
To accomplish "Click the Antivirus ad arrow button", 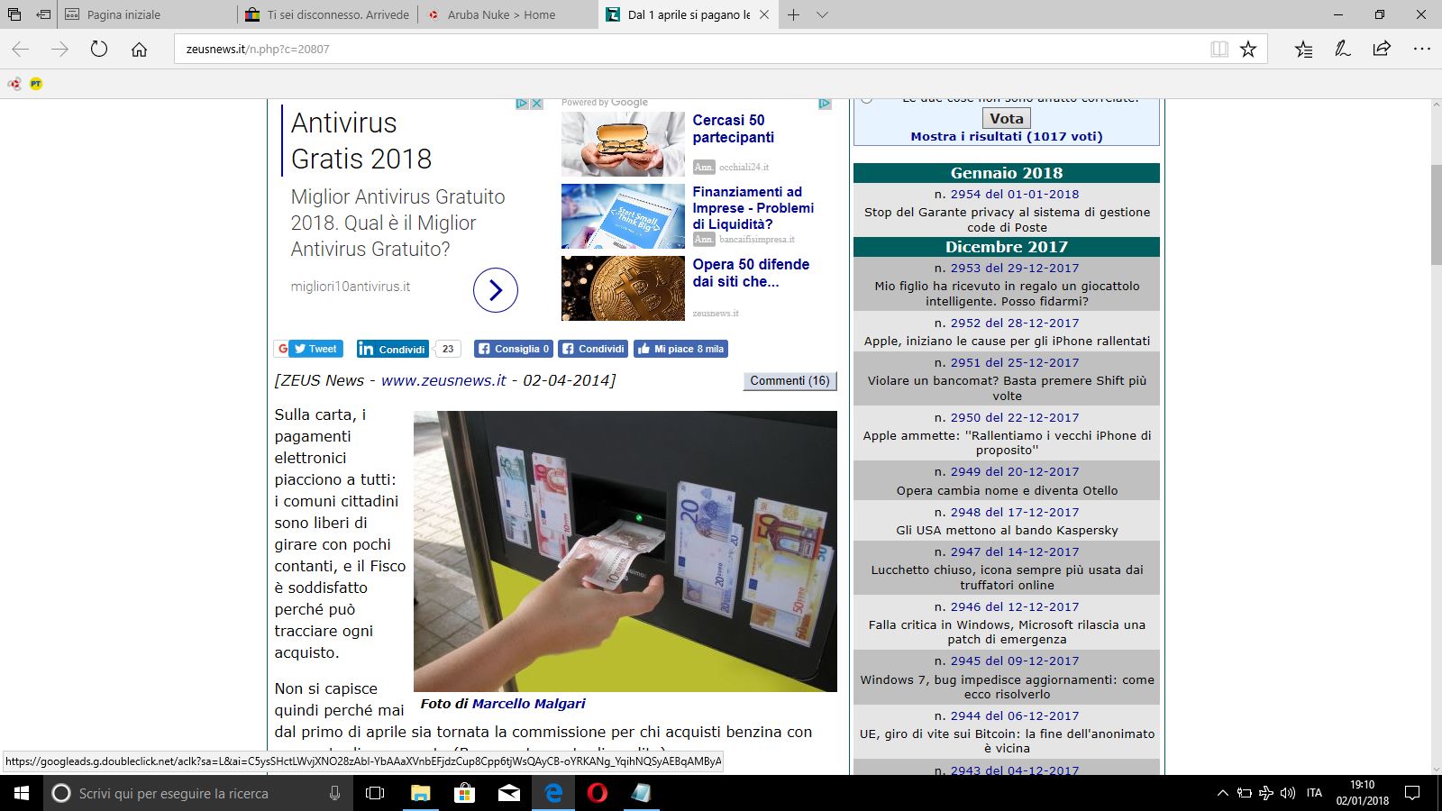I will (496, 290).
